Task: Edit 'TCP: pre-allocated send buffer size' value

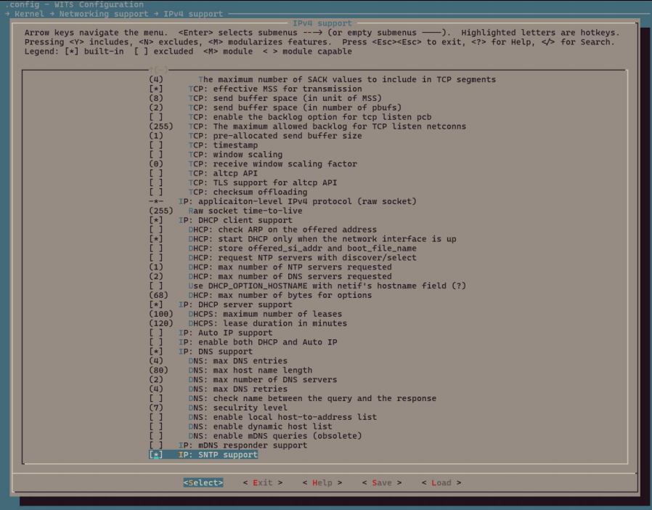Action: [256, 136]
